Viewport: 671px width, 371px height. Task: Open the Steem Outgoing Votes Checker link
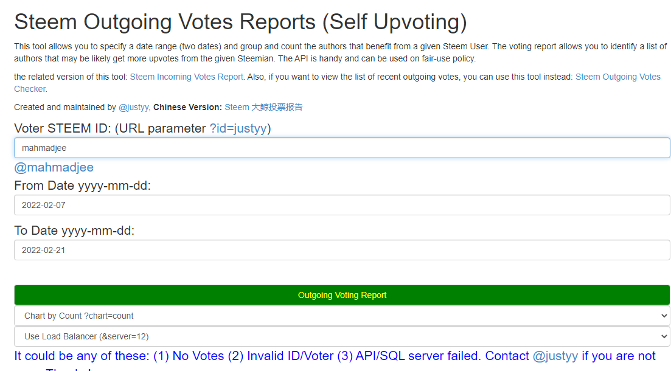click(617, 77)
